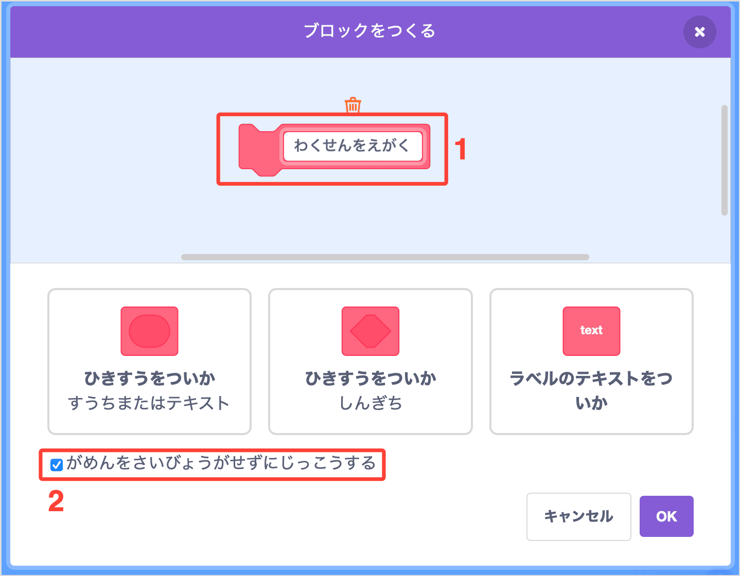Click the キャンセル button
Screen dimensions: 740x576
pos(578,516)
